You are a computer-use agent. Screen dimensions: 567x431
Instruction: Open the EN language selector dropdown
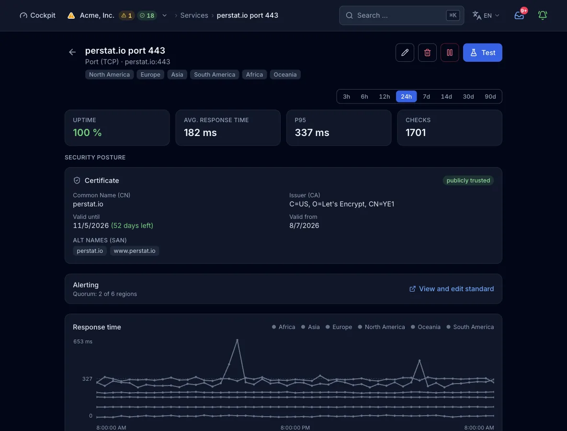(486, 15)
